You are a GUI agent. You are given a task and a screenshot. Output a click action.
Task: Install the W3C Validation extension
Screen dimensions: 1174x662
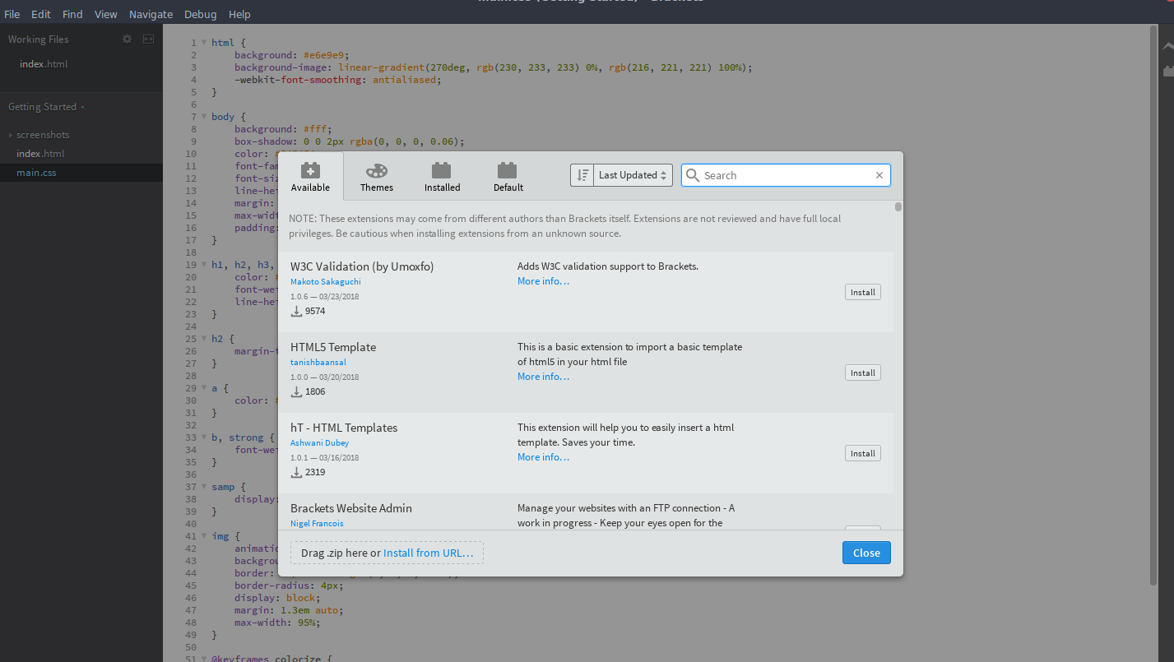(x=862, y=292)
